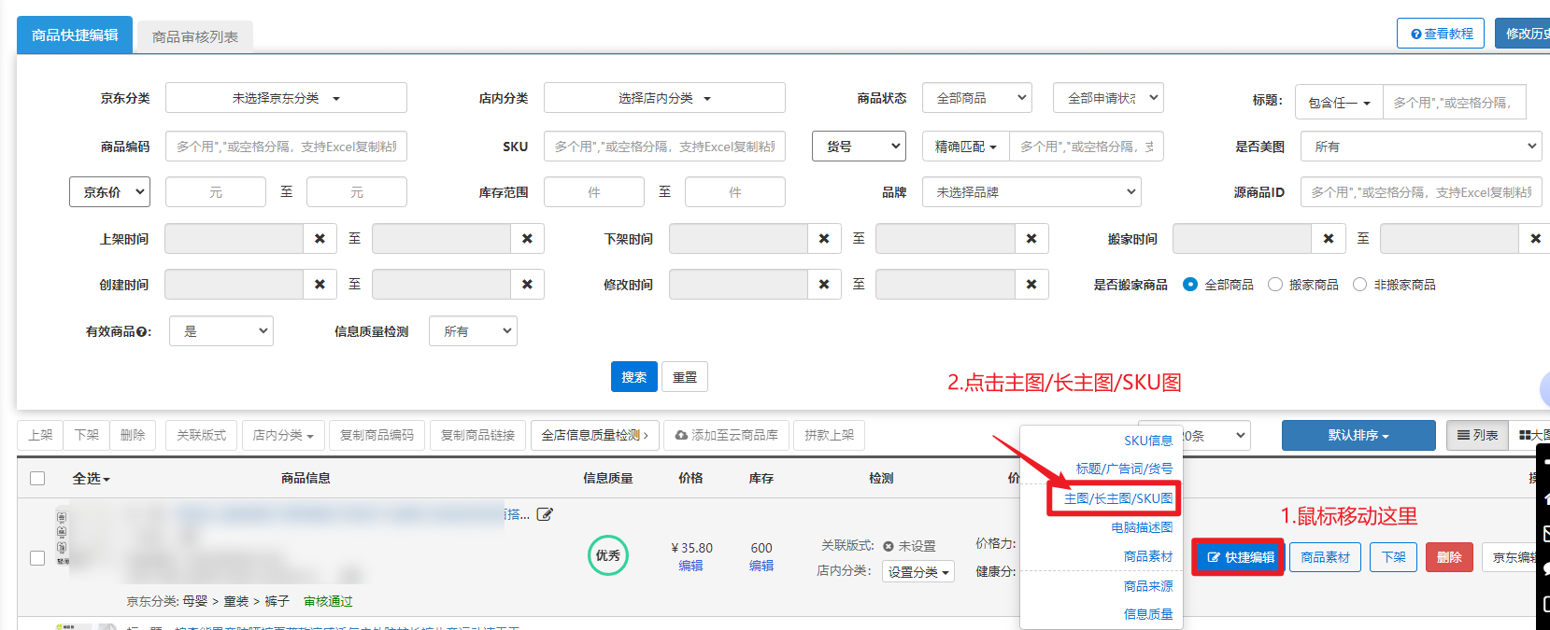Click the red 删除 button in product row
The image size is (1550, 630).
coord(1449,557)
